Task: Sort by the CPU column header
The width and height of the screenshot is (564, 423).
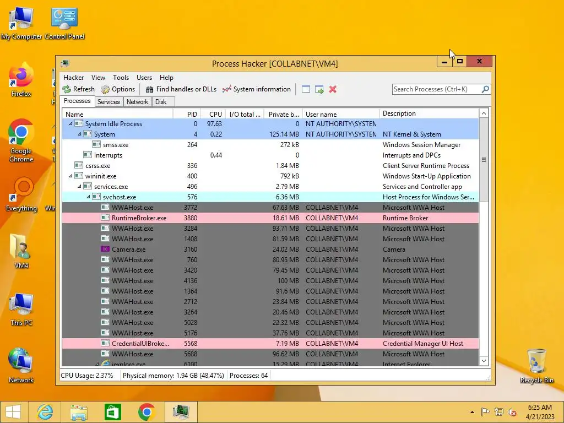Action: [x=213, y=114]
